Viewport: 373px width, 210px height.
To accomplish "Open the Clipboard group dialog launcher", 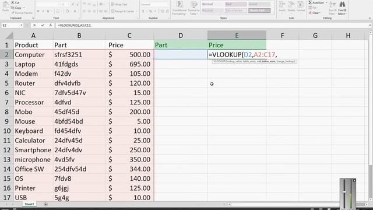I will [33, 18].
